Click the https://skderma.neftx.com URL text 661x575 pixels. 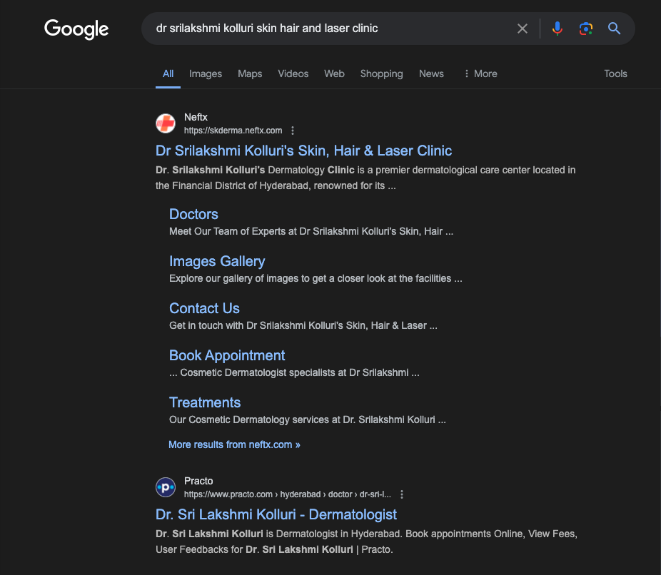233,131
